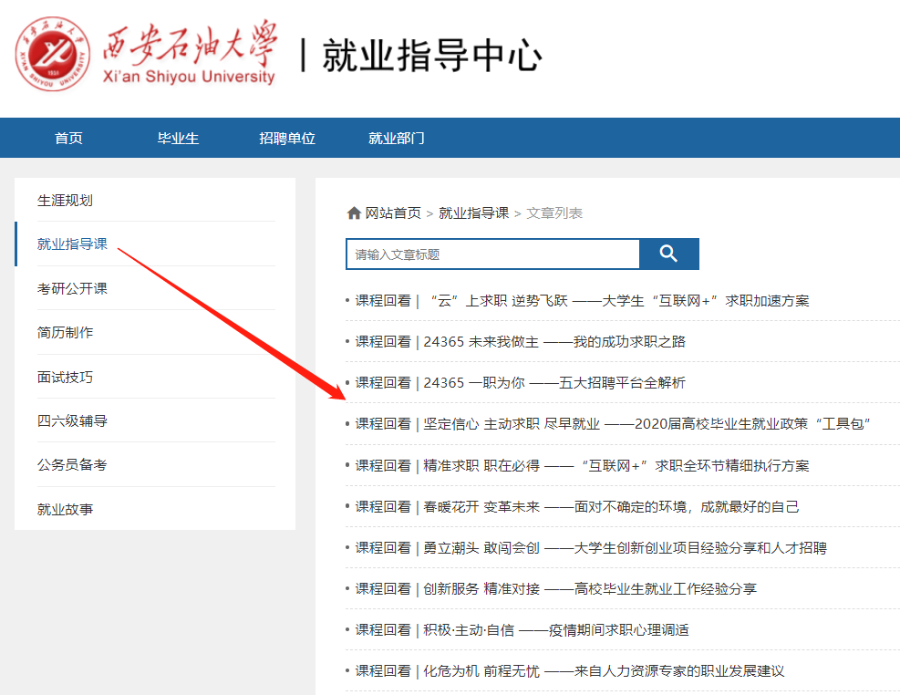The width and height of the screenshot is (900, 695).
Task: Click the magnifier search button
Action: pos(668,254)
